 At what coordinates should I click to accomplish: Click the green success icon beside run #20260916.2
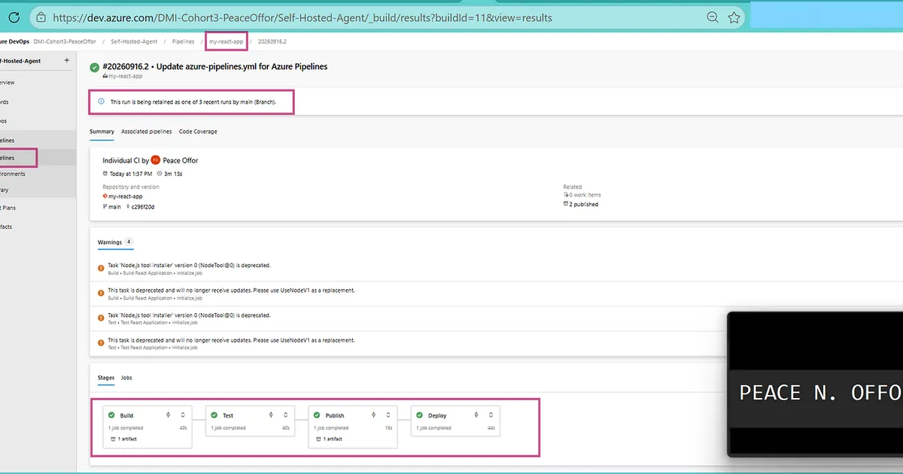[x=95, y=68]
